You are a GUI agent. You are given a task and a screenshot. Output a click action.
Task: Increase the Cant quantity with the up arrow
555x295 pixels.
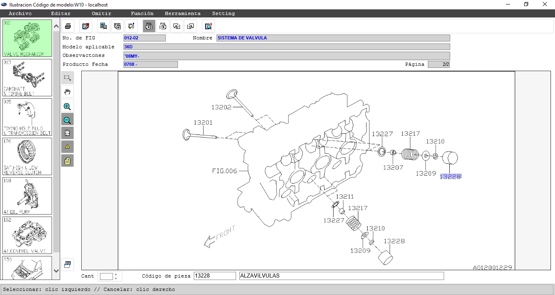116,274
